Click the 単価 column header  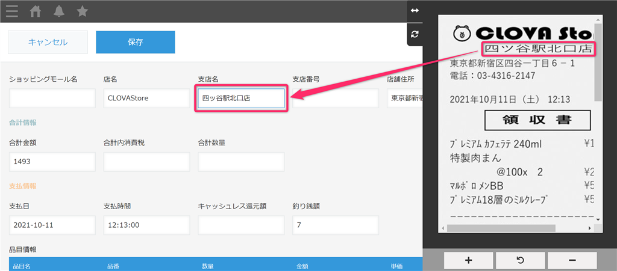tap(396, 266)
